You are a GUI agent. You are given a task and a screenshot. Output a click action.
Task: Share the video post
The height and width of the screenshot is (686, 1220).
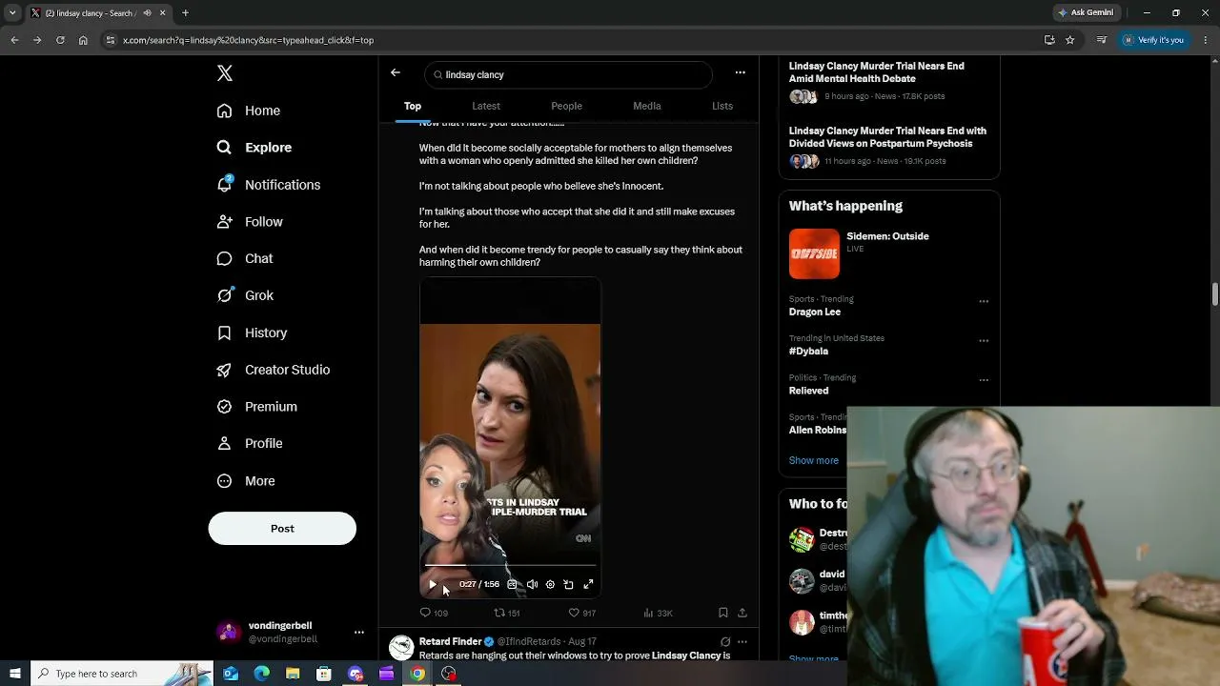click(x=742, y=613)
